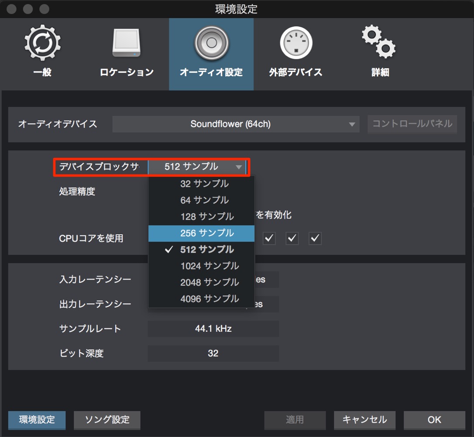Open ソング設定 song settings

pyautogui.click(x=107, y=420)
